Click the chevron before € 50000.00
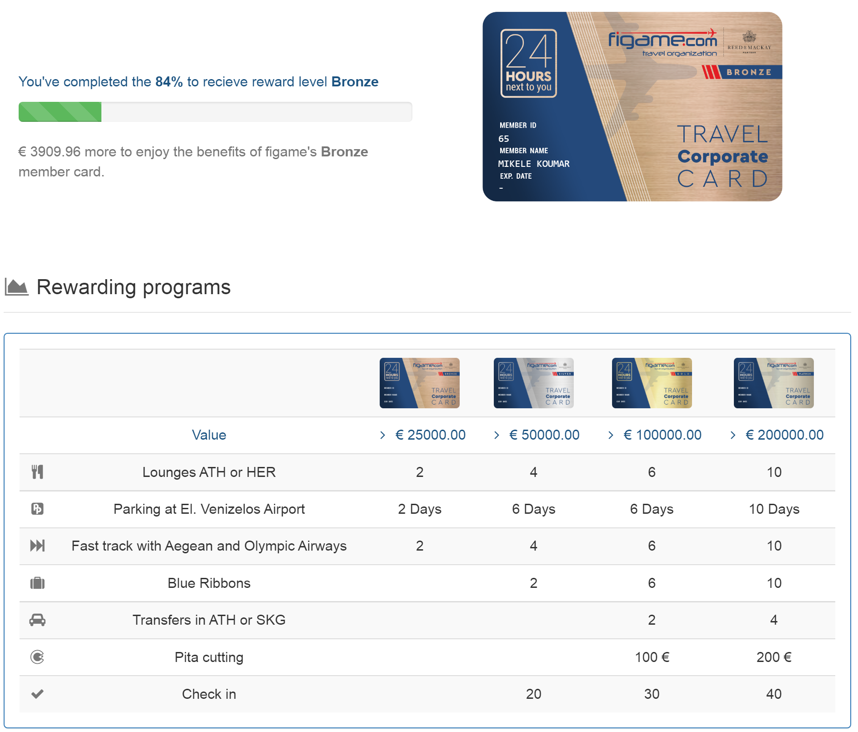This screenshot has width=858, height=732. (x=497, y=435)
